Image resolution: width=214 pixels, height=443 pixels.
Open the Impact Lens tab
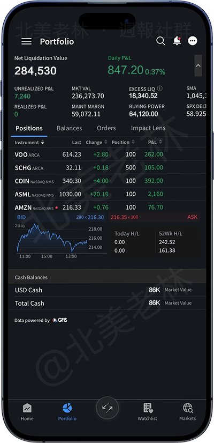click(148, 128)
